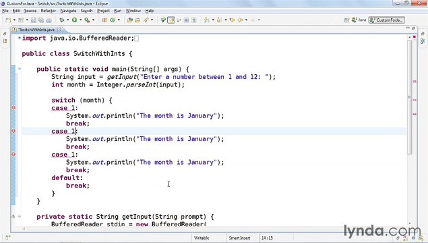Click the New Java Class icon
The height and width of the screenshot is (243, 428).
[x=113, y=20]
